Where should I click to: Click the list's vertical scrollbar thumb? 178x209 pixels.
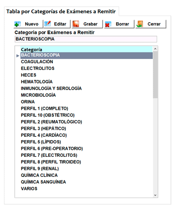pyautogui.click(x=155, y=75)
